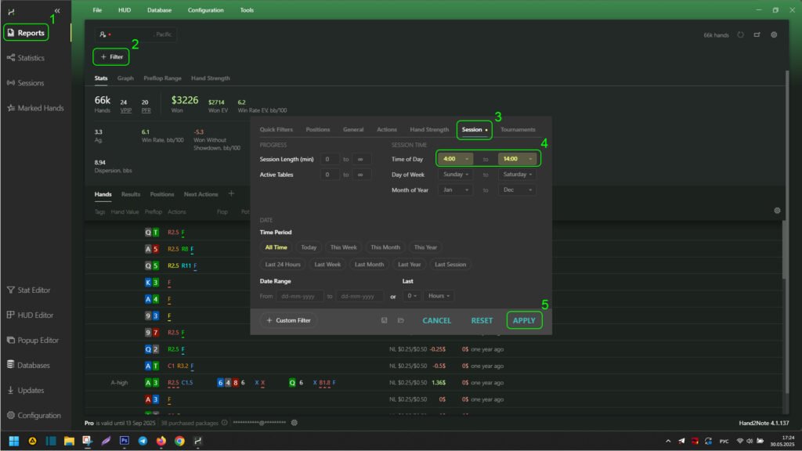Open the Month of Year Jan dropdown
Viewport: 802px width, 451px height.
point(455,189)
